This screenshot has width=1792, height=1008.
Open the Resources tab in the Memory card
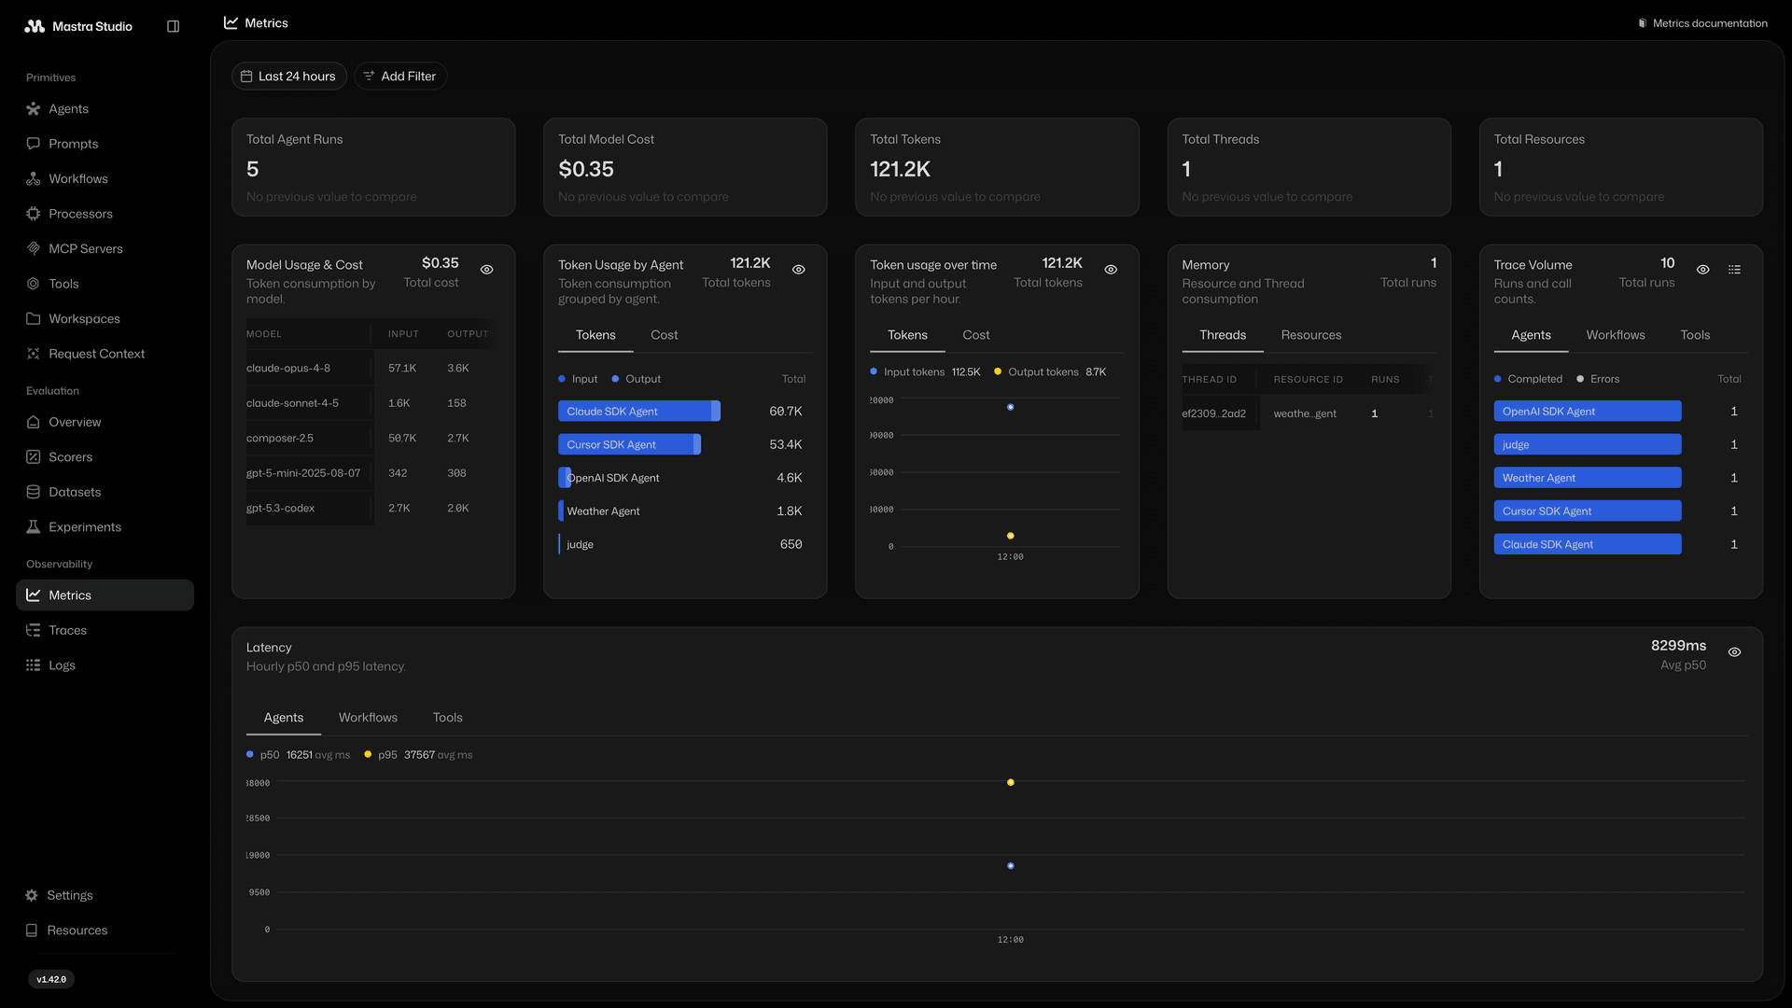[x=1311, y=335]
